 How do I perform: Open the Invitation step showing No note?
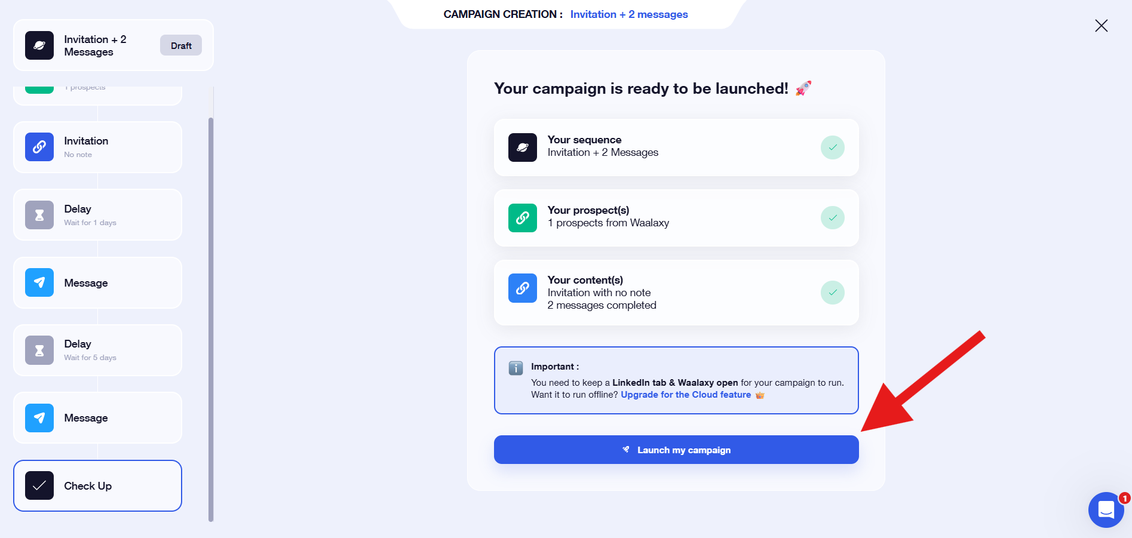coord(97,147)
